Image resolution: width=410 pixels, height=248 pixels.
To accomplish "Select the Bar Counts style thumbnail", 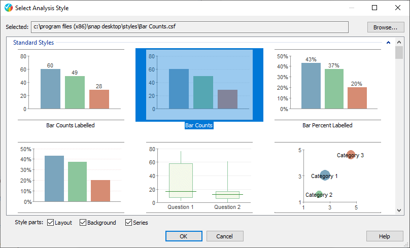I will tap(199, 84).
